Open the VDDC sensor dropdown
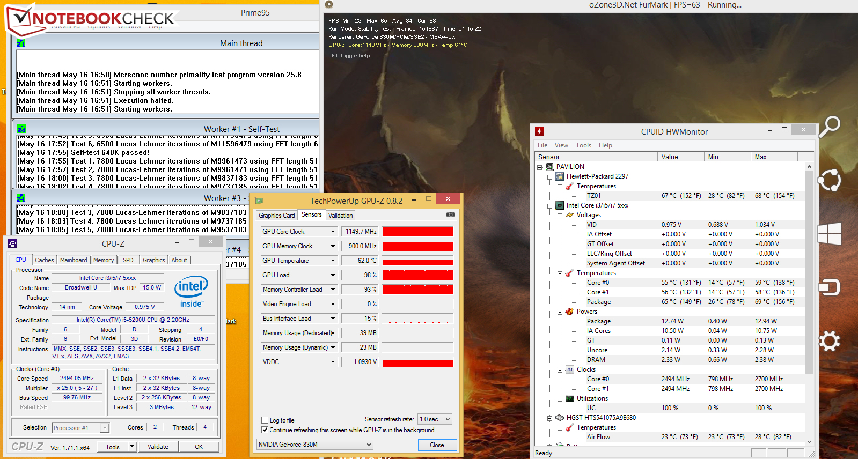Screen dimensions: 858x459 pos(333,362)
